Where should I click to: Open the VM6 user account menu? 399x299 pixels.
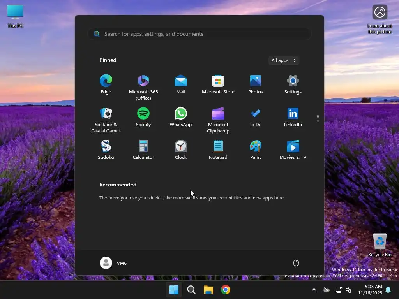pos(113,263)
